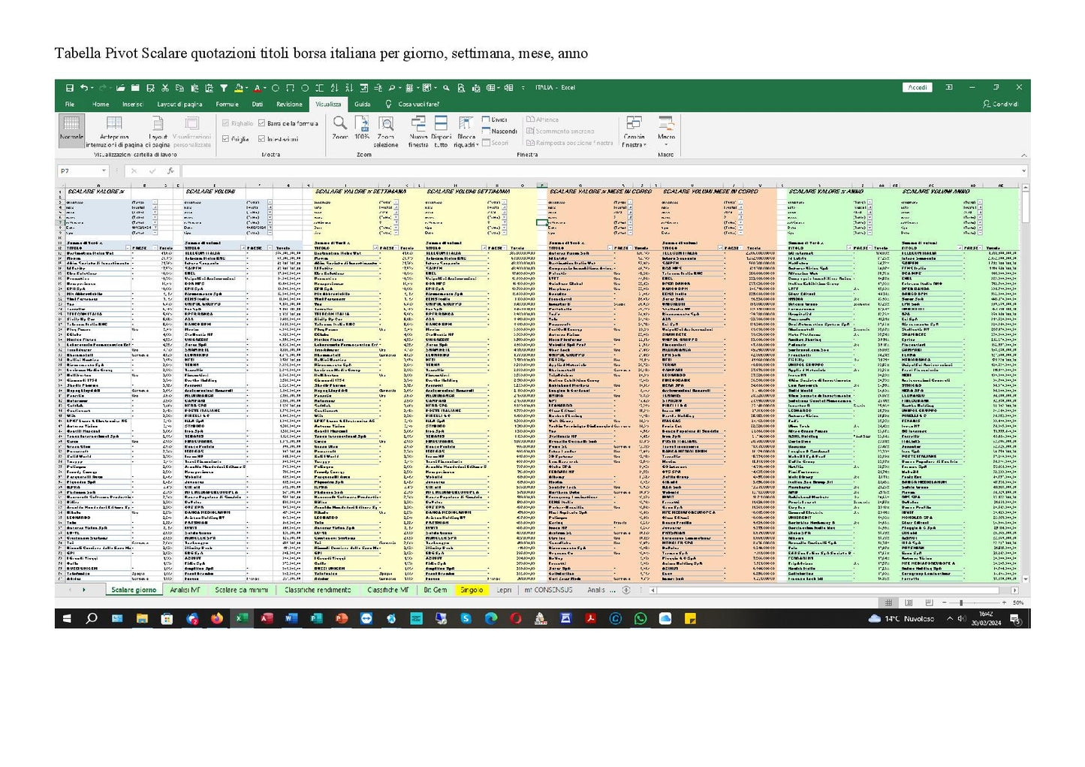
Task: Click the Save icon in quick access toolbar
Action: pos(69,88)
